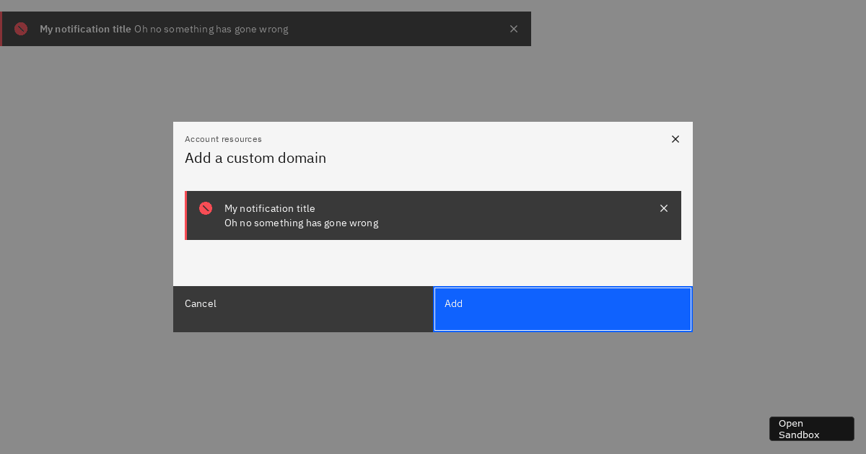Close the Add a custom domain dialog
Image resolution: width=866 pixels, height=454 pixels.
click(675, 139)
